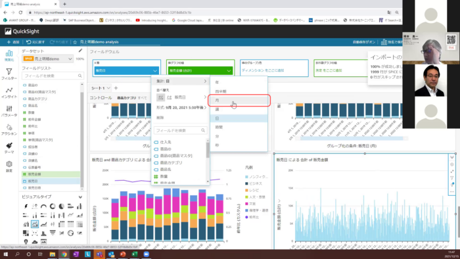Screen dimensions: 460x259
Task: Open the 売上明細demo dataset dropdown
Action: pos(48,59)
